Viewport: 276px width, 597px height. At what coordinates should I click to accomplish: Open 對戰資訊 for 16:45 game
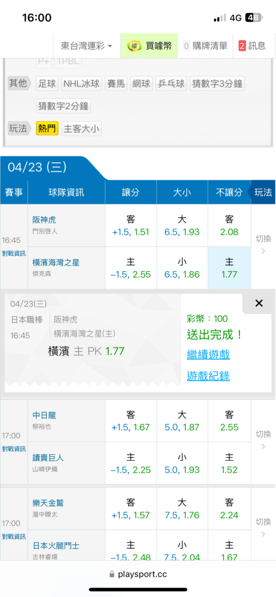pos(14,253)
